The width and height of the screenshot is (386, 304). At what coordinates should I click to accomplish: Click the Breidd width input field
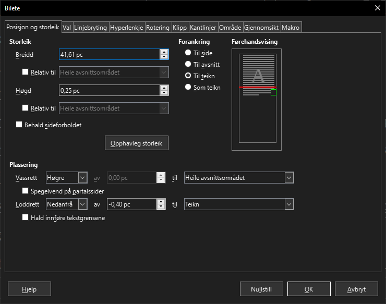pos(110,54)
